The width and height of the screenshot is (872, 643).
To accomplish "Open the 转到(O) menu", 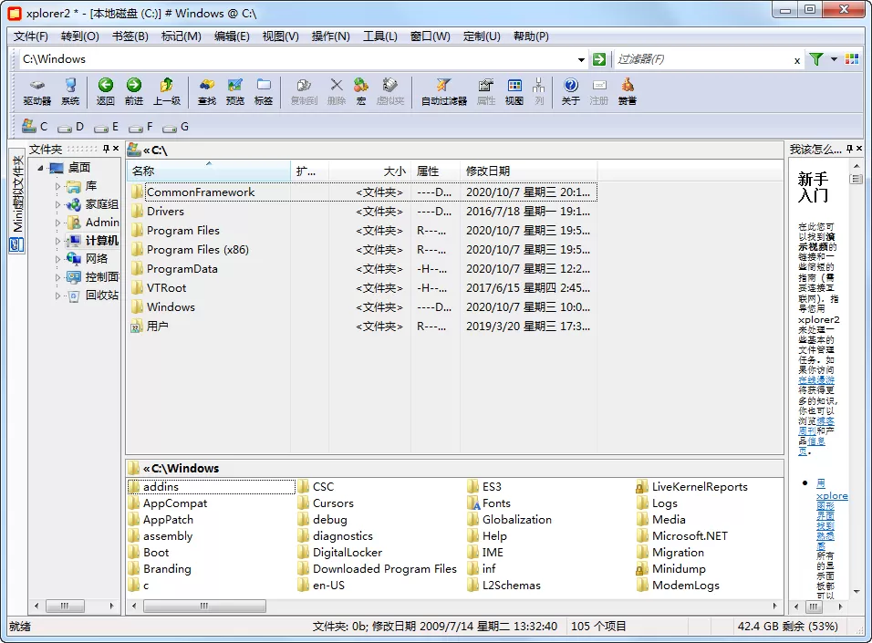I will point(80,36).
